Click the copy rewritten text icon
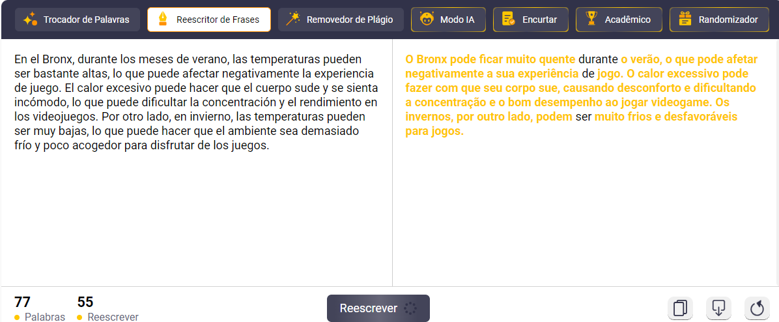779x322 pixels. click(x=680, y=308)
